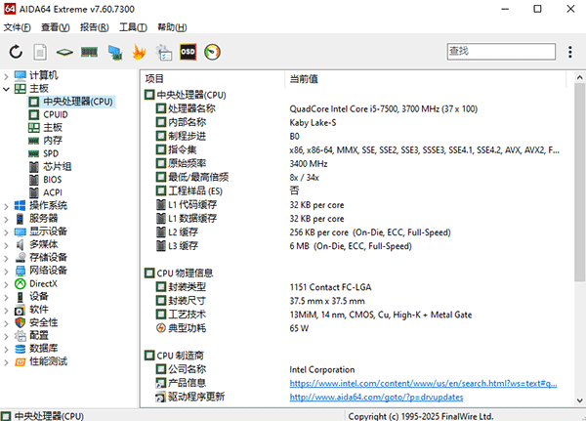
Task: Expand the 服务器 branch arrow
Action: pos(6,219)
